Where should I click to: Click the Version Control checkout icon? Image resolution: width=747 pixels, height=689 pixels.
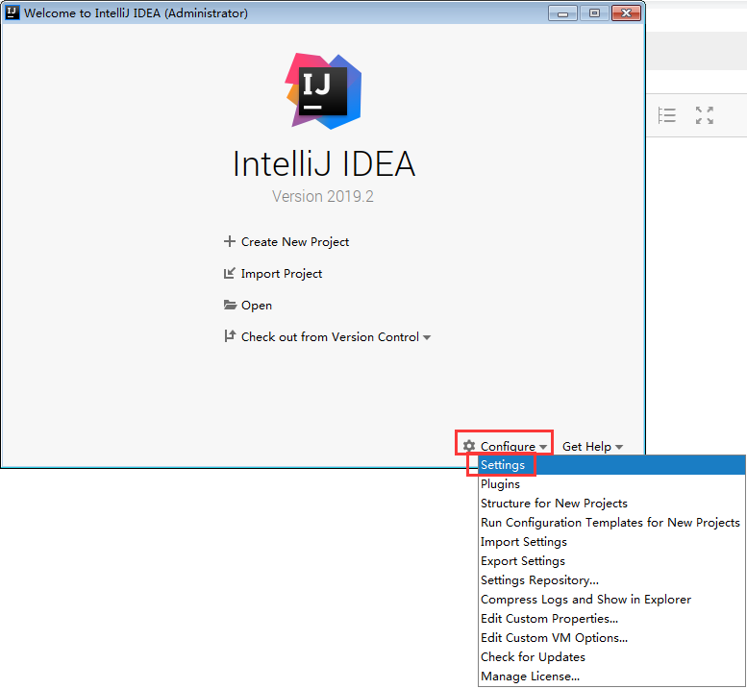point(230,336)
